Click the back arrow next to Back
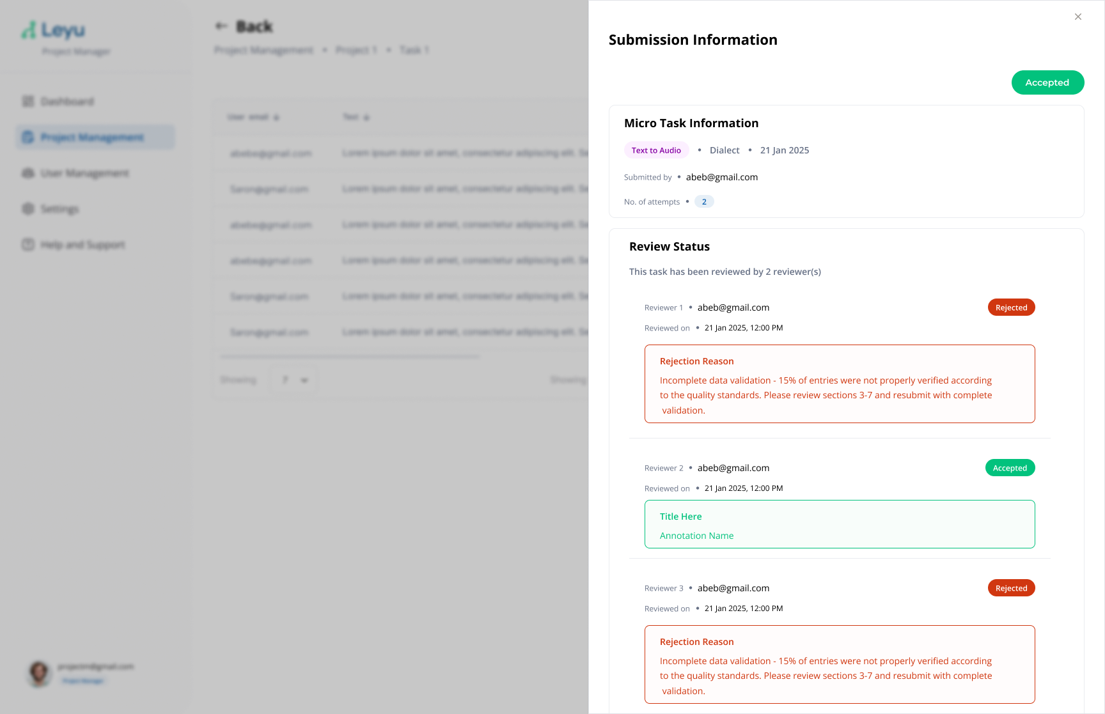This screenshot has width=1105, height=714. (221, 26)
